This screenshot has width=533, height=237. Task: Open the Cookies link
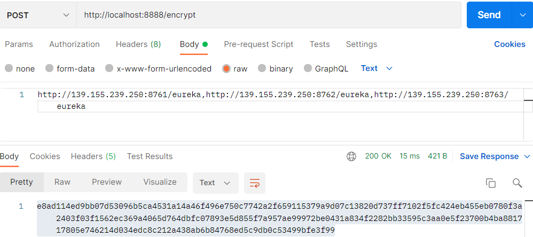coord(510,44)
